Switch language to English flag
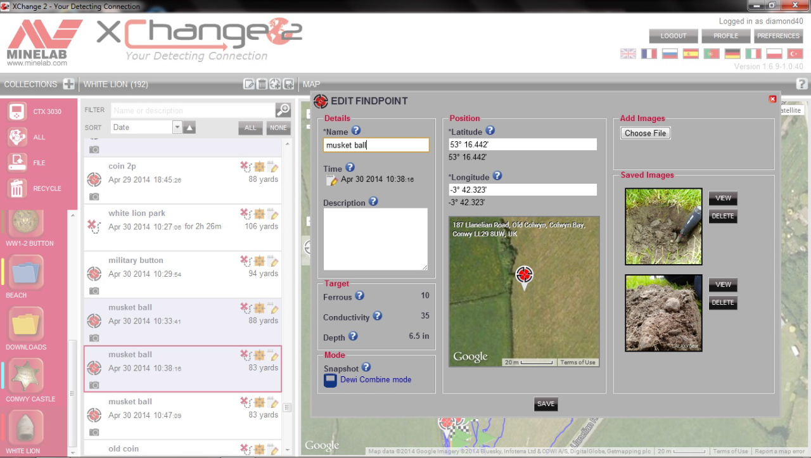This screenshot has width=811, height=458. coord(628,54)
